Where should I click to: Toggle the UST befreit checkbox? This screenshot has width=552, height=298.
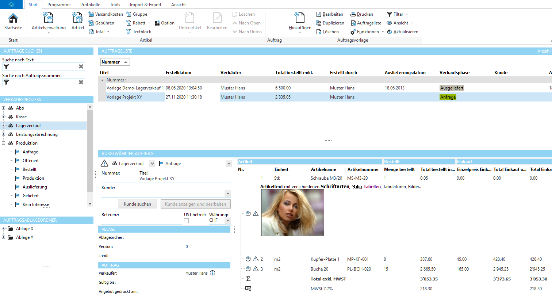(187, 221)
